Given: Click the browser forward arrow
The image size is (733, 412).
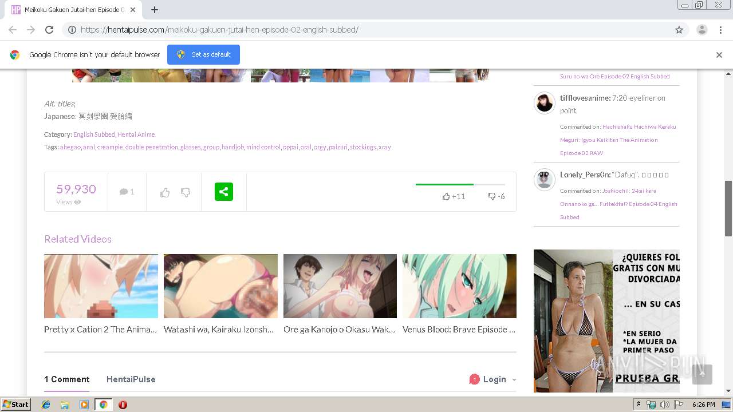Looking at the screenshot, I should (x=31, y=30).
